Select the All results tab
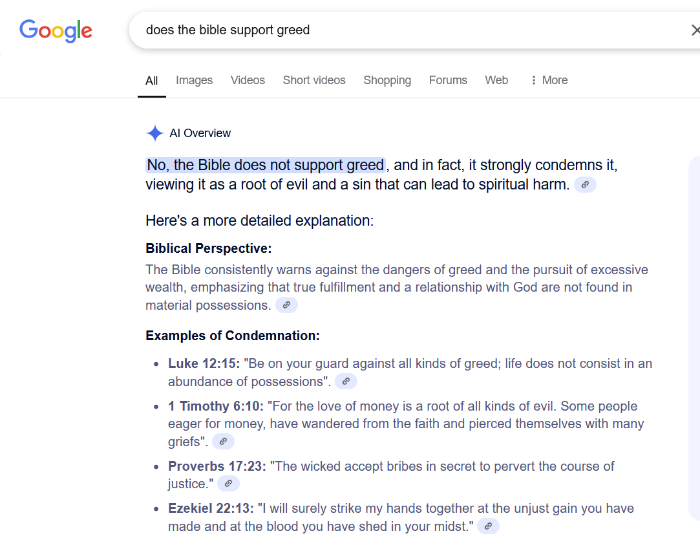The image size is (700, 549). (x=151, y=81)
